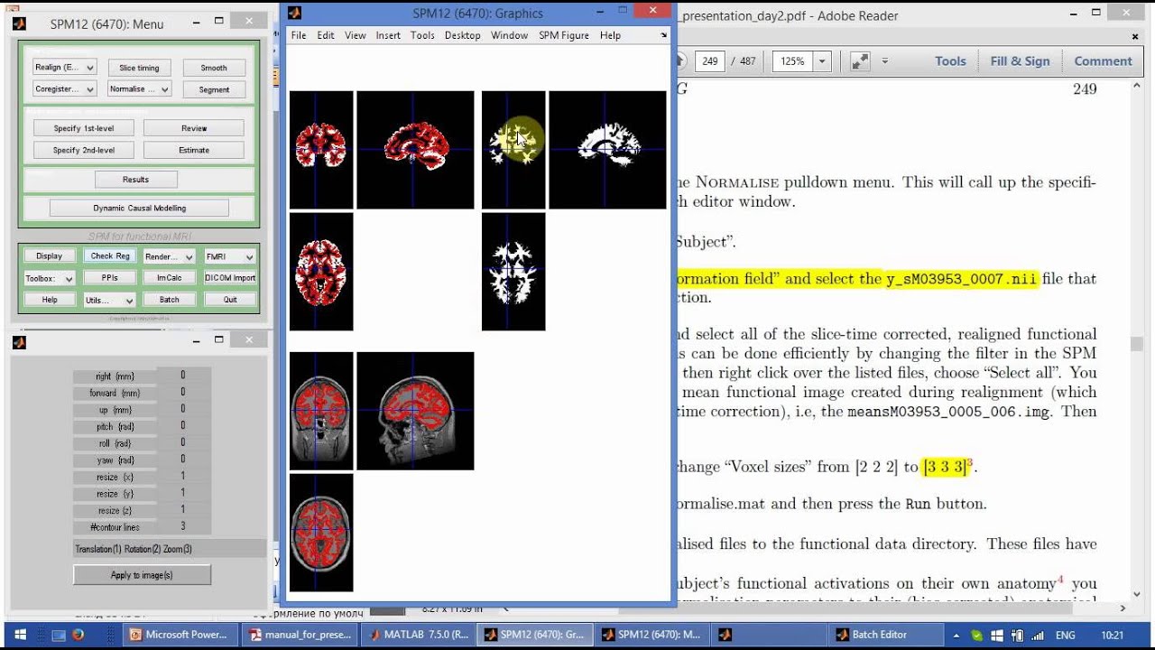The image size is (1155, 650).
Task: Click the Segment button
Action: pyautogui.click(x=214, y=89)
